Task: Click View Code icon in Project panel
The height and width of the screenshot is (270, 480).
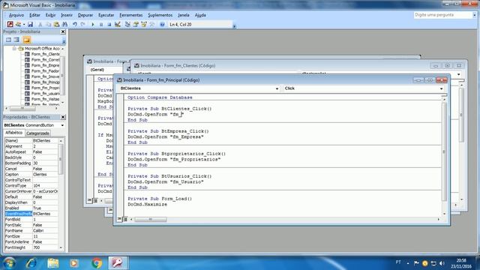Action: (x=8, y=40)
